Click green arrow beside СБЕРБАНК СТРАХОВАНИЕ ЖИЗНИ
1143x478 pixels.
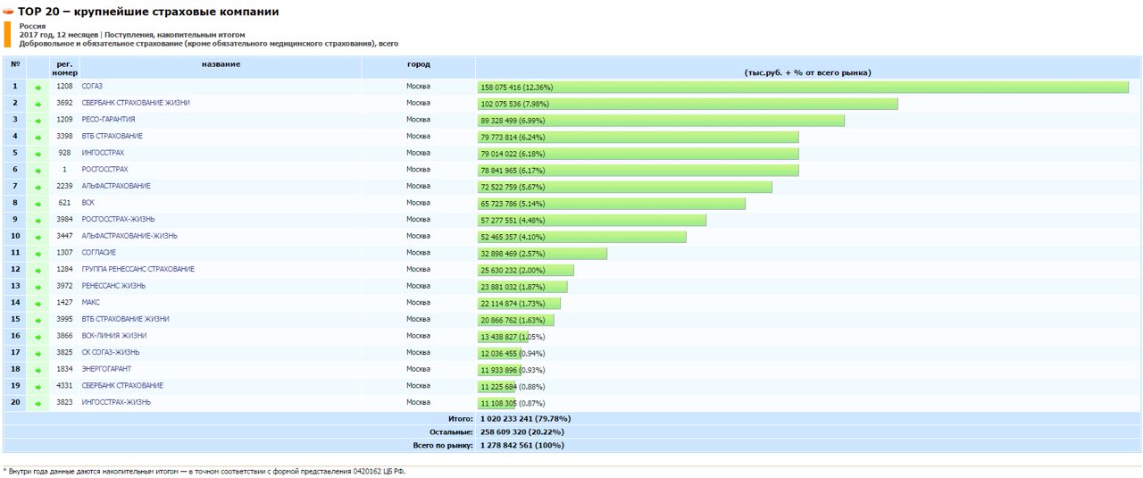point(38,105)
